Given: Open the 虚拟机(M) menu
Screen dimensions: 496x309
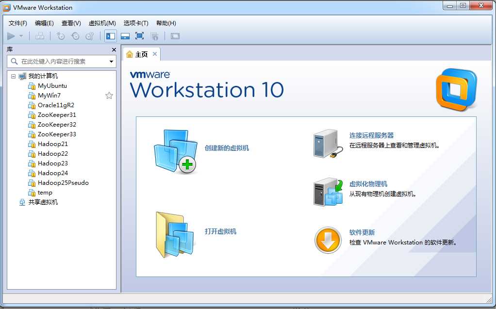Looking at the screenshot, I should pos(102,23).
